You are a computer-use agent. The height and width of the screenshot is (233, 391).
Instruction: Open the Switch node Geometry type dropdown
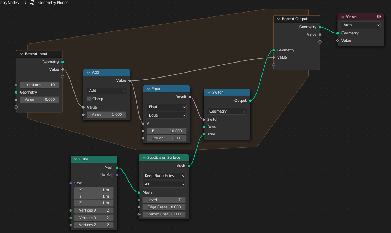227,111
